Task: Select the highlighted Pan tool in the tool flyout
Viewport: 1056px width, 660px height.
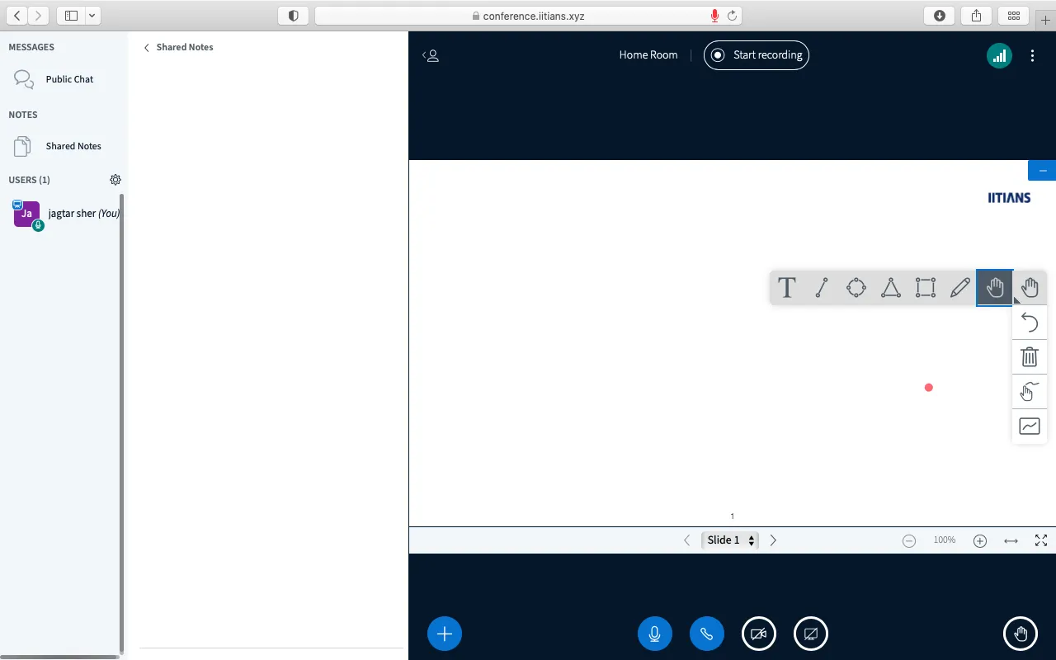Action: 995,288
